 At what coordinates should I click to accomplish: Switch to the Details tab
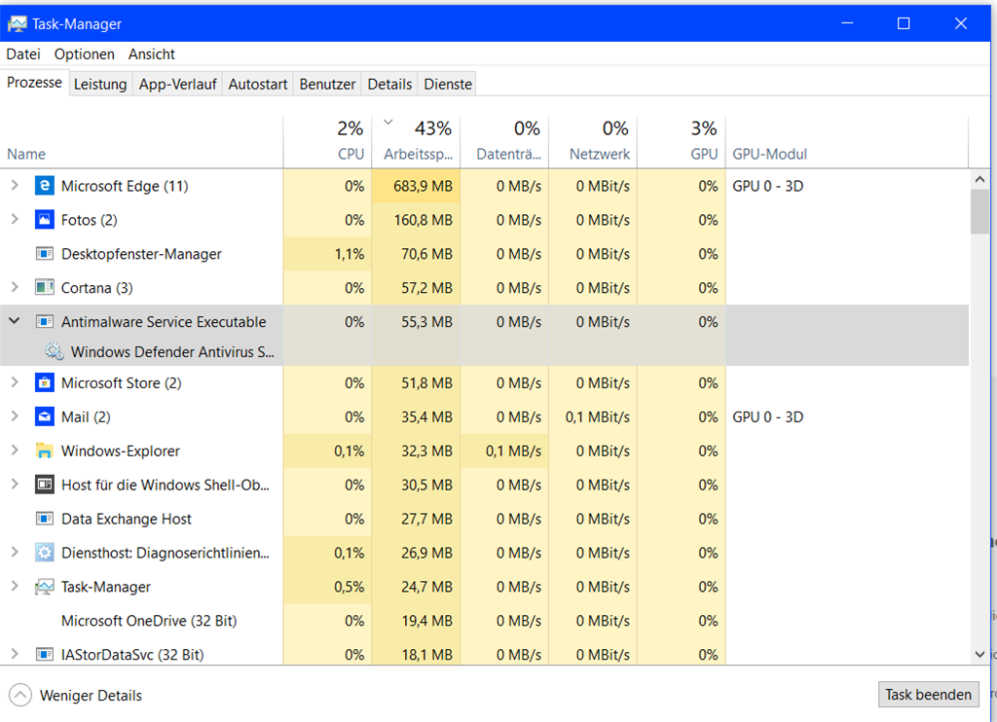(389, 84)
